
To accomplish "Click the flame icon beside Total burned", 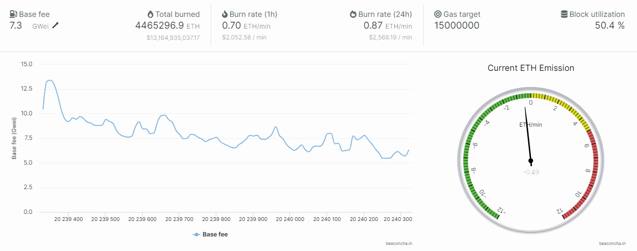I will pos(151,14).
